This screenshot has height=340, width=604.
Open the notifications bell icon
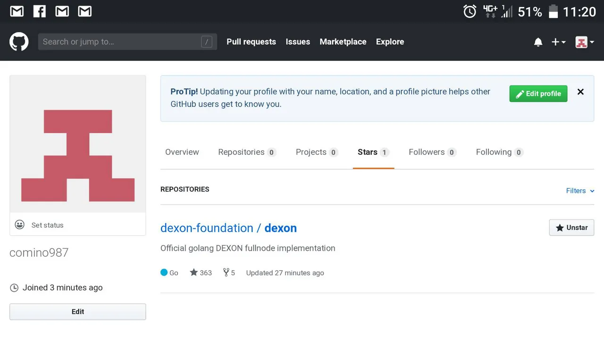click(538, 42)
